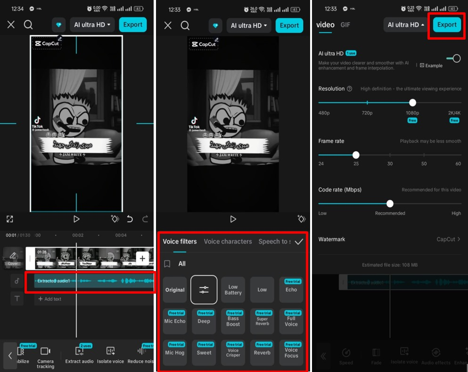
Task: Expand the preview to fullscreen
Action: (9, 219)
